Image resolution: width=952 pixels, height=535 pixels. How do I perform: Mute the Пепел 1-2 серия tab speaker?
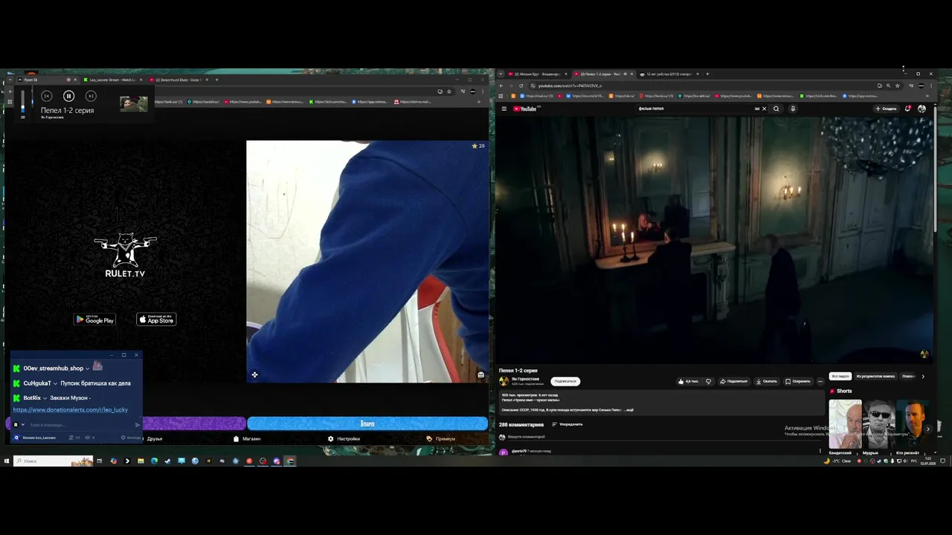pos(625,74)
